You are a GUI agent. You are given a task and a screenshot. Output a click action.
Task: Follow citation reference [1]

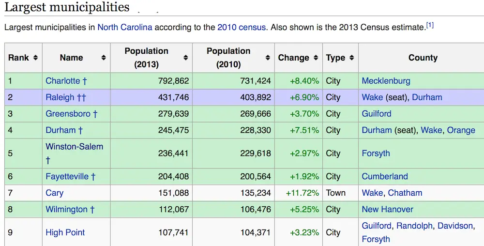[x=430, y=25]
